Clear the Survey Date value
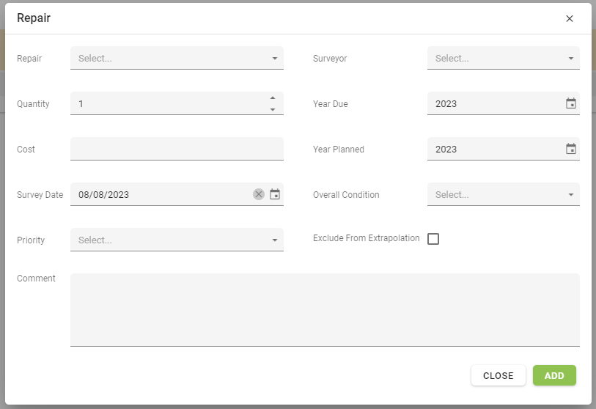Screen dimensions: 596x409 point(259,194)
